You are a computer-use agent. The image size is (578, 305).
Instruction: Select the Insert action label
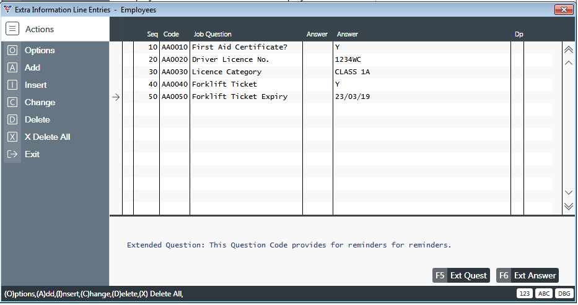coord(36,85)
